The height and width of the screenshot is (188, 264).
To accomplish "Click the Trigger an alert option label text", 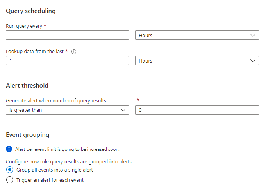I will coord(50,180).
